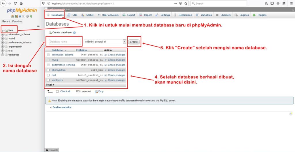Tick the test database checkbox
Screen dimensions: 295x152
[48, 75]
